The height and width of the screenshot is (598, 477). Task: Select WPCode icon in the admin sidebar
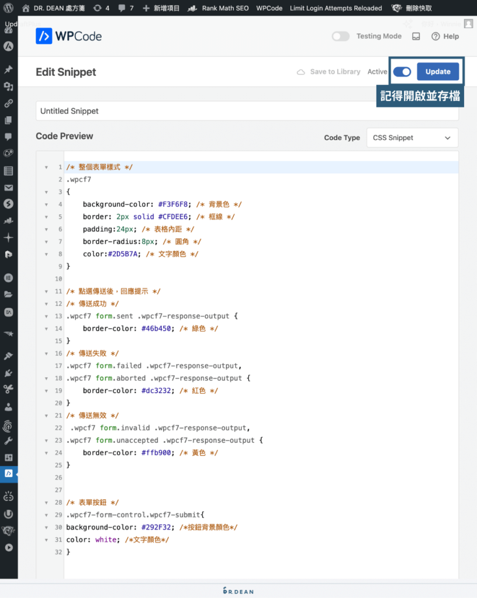tap(8, 474)
